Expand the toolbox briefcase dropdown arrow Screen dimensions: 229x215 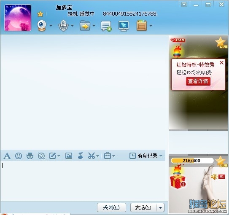pyautogui.click(x=113, y=156)
